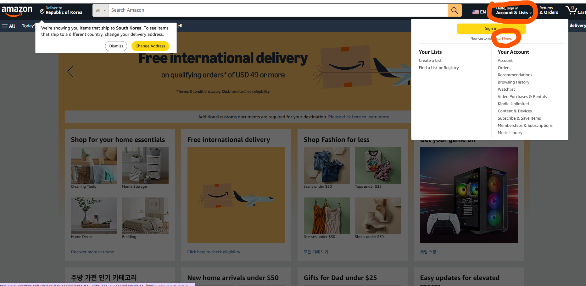Open Account under Your Account
This screenshot has width=586, height=286.
[x=505, y=61]
